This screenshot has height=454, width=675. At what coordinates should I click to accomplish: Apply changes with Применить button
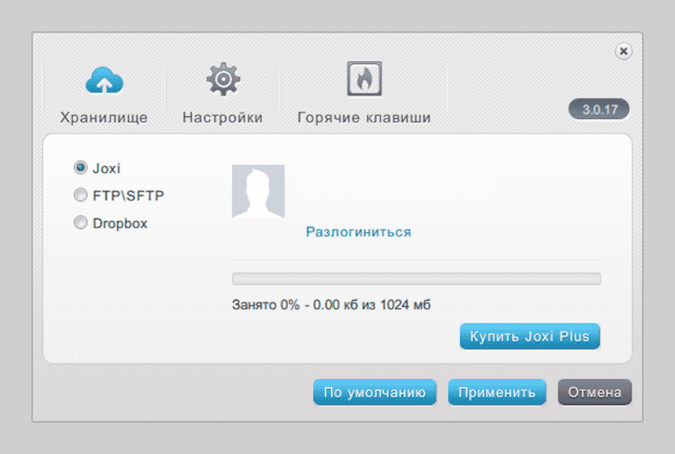coord(497,393)
